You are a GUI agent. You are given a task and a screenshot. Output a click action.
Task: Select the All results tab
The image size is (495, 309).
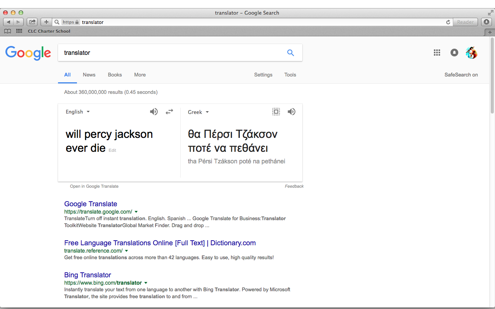(67, 75)
